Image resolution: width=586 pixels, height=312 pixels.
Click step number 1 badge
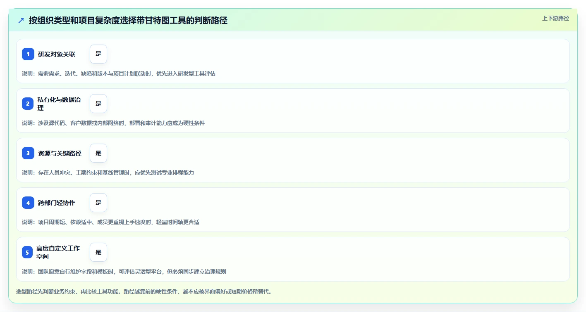point(28,54)
